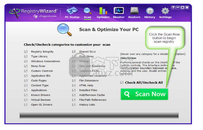This screenshot has width=203, height=130.
Task: Open the Restore drive icon
Action: pos(134,11)
